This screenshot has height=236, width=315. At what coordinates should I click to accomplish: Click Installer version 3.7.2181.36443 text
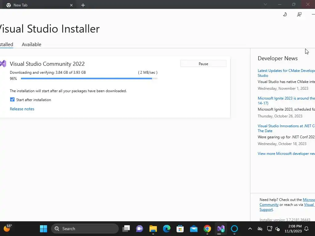click(x=285, y=219)
